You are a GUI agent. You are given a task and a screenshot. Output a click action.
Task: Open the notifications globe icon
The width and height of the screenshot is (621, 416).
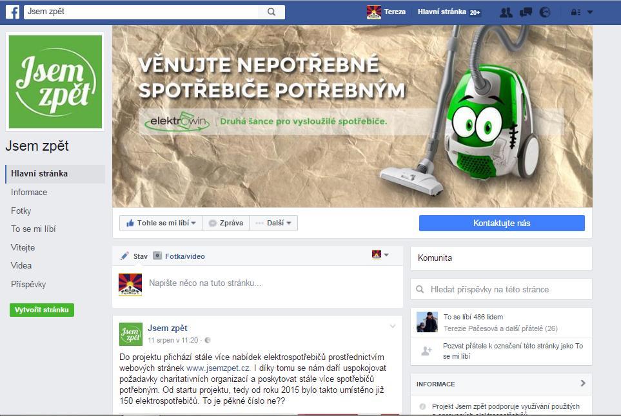coord(545,12)
